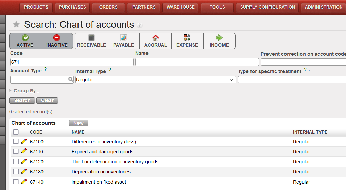Image resolution: width=346 pixels, height=190 pixels.
Task: Click the Search button
Action: click(22, 100)
